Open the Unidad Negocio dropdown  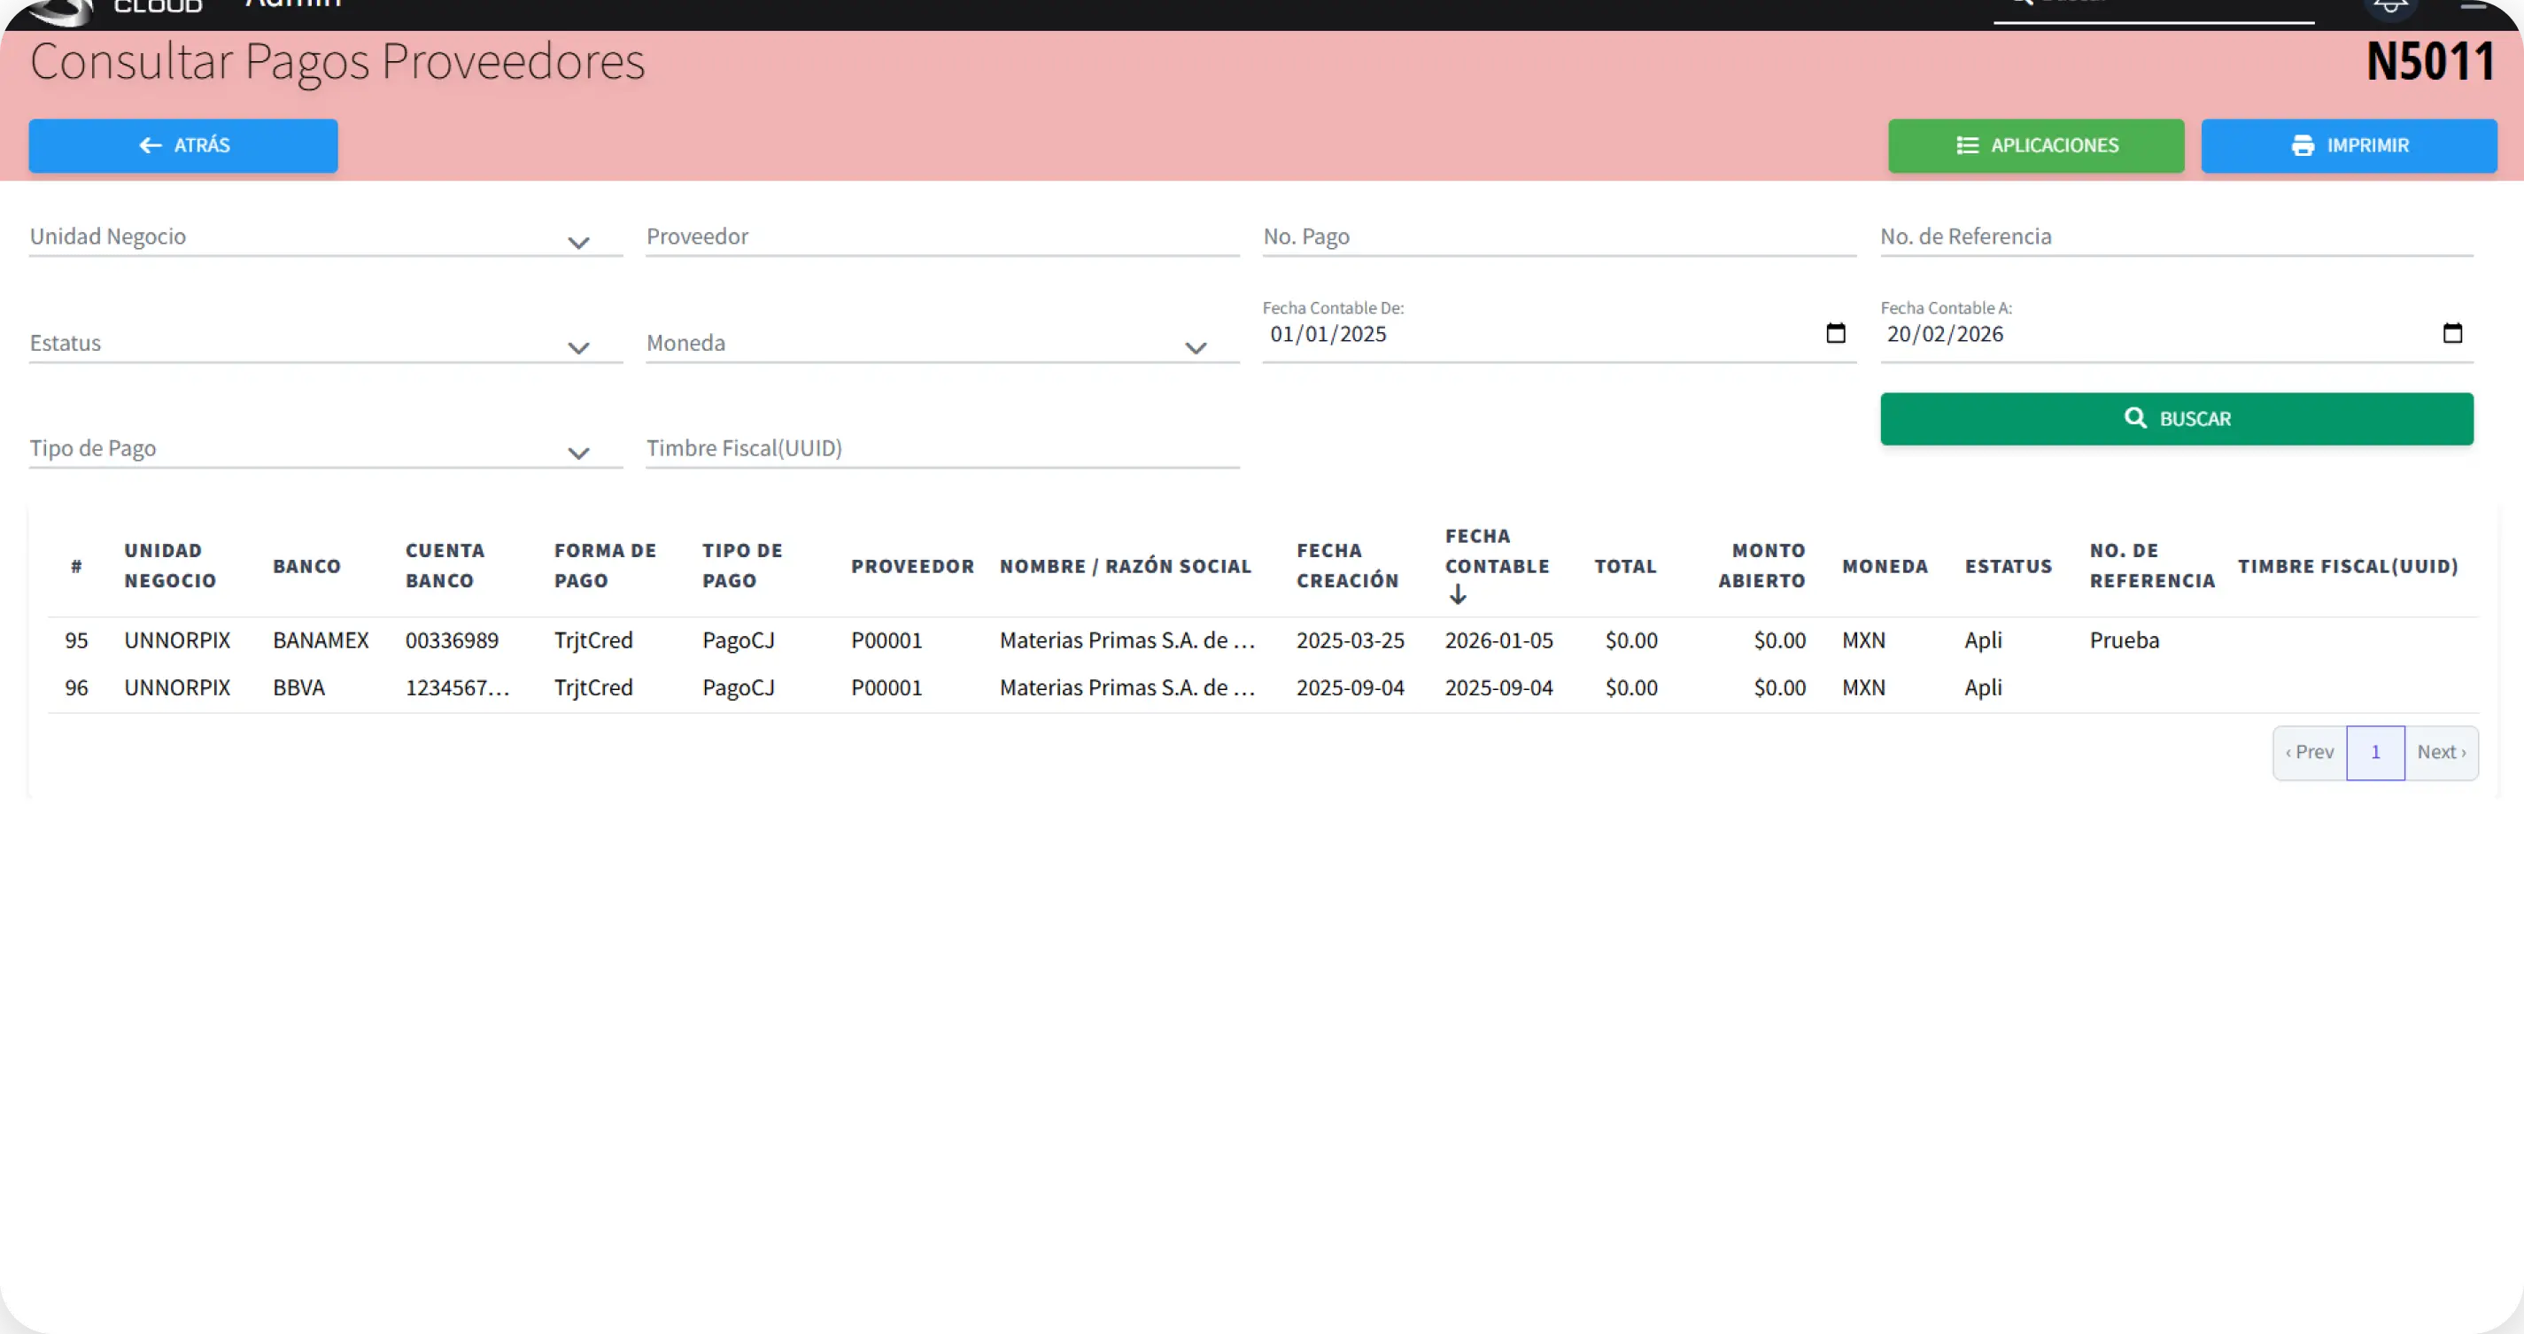tap(579, 242)
